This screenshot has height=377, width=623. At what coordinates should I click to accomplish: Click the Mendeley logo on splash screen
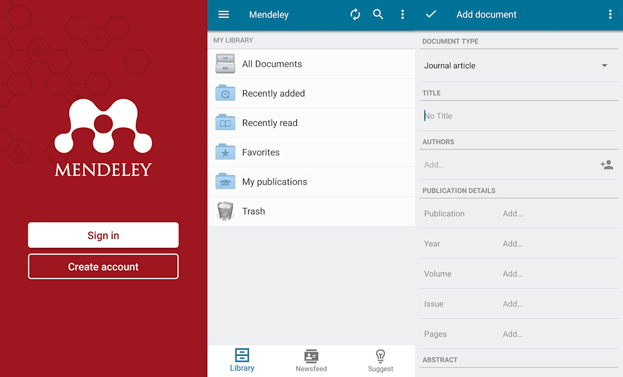pos(103,137)
